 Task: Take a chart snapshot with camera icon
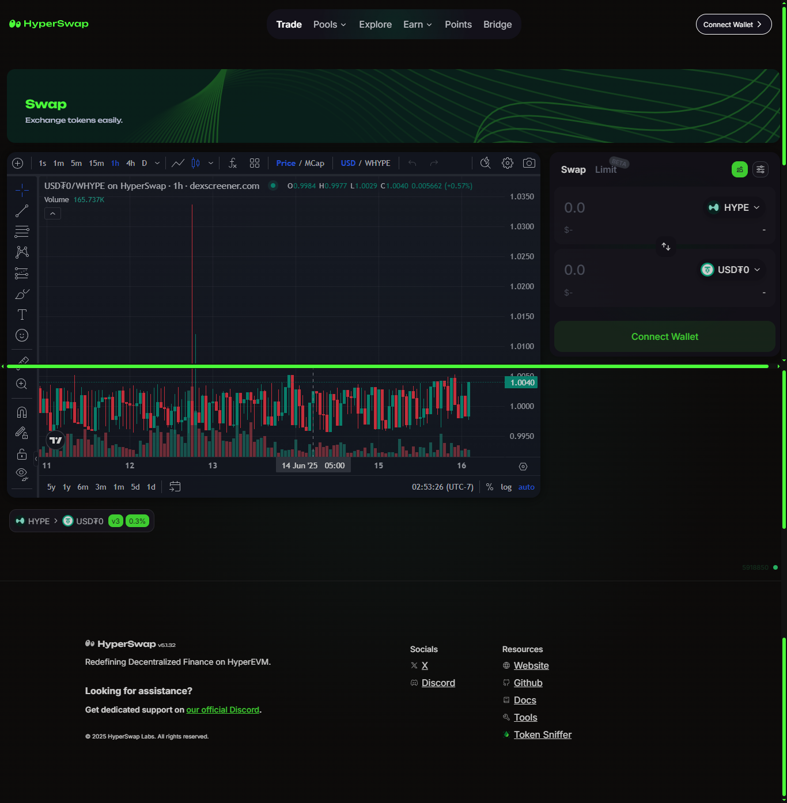point(529,163)
